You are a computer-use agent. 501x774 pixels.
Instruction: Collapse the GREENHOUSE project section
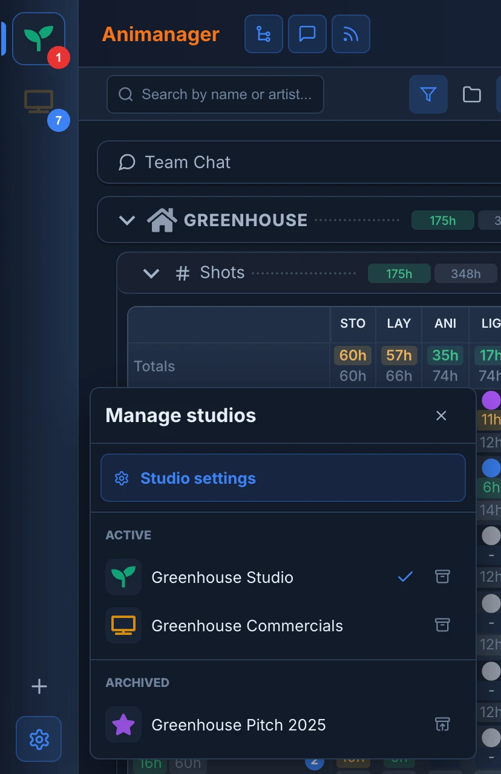(127, 220)
